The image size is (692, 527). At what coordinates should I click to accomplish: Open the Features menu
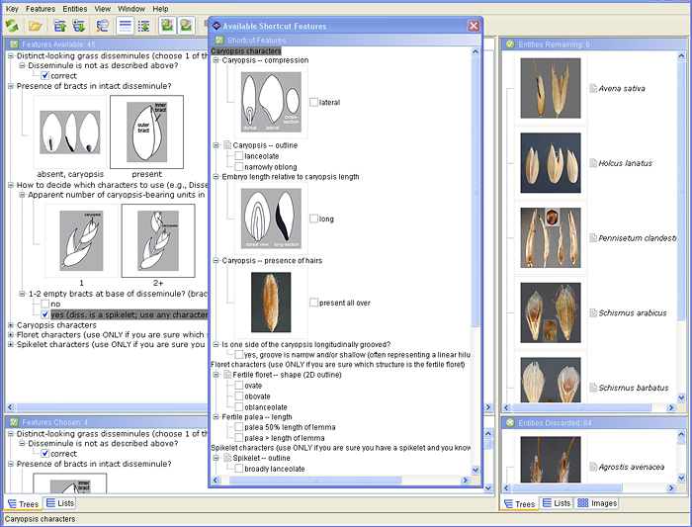pyautogui.click(x=41, y=9)
